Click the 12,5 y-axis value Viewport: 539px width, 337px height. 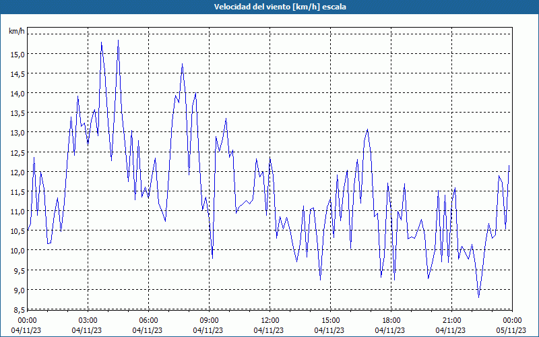click(x=18, y=152)
